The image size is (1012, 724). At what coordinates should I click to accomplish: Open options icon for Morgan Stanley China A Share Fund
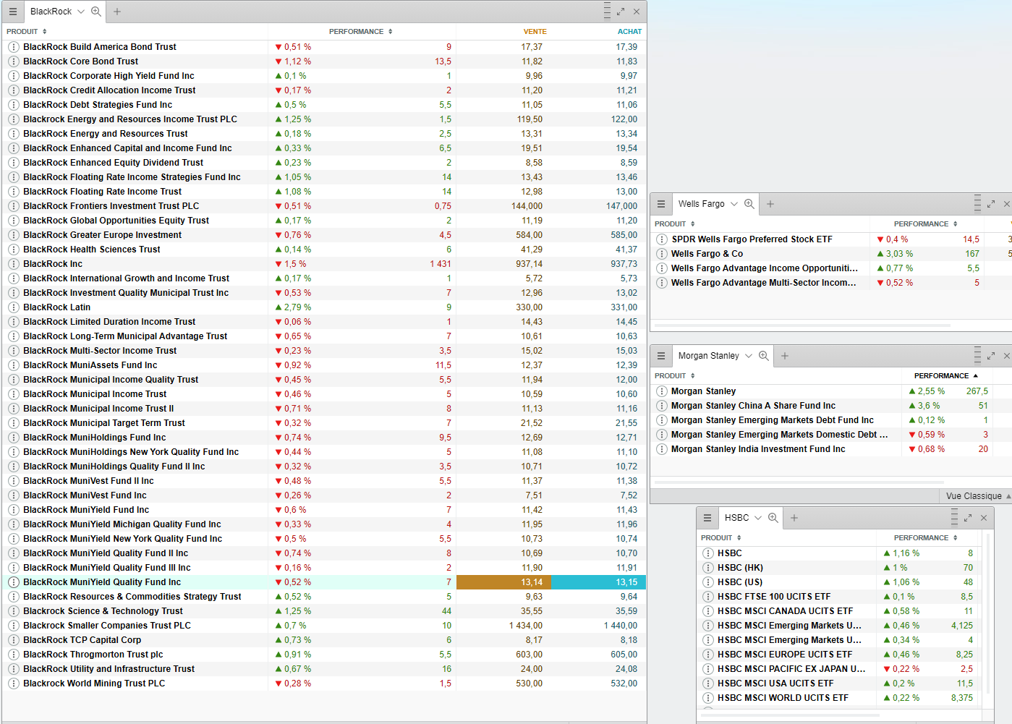(x=662, y=406)
